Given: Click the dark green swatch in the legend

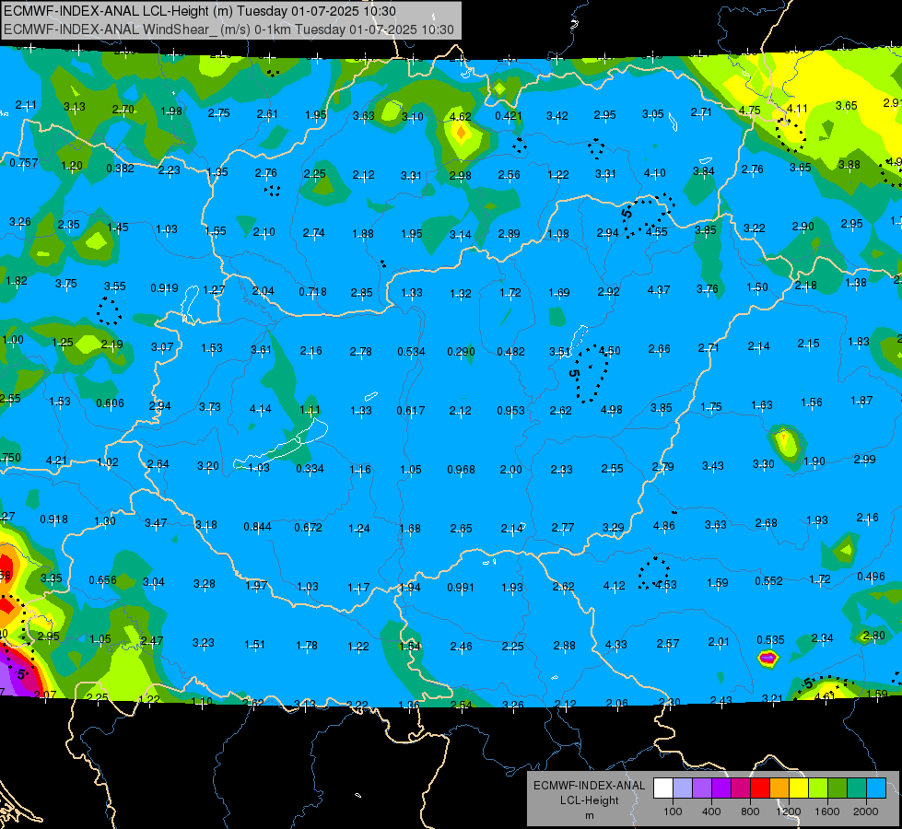Looking at the screenshot, I should coord(838,788).
